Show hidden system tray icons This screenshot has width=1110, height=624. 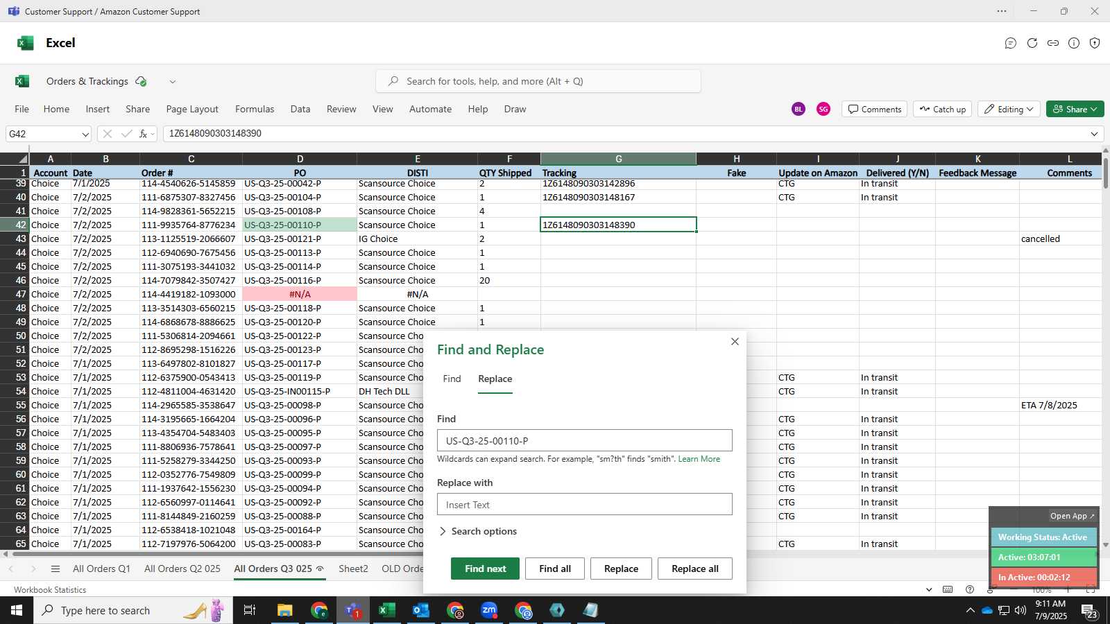pyautogui.click(x=970, y=610)
